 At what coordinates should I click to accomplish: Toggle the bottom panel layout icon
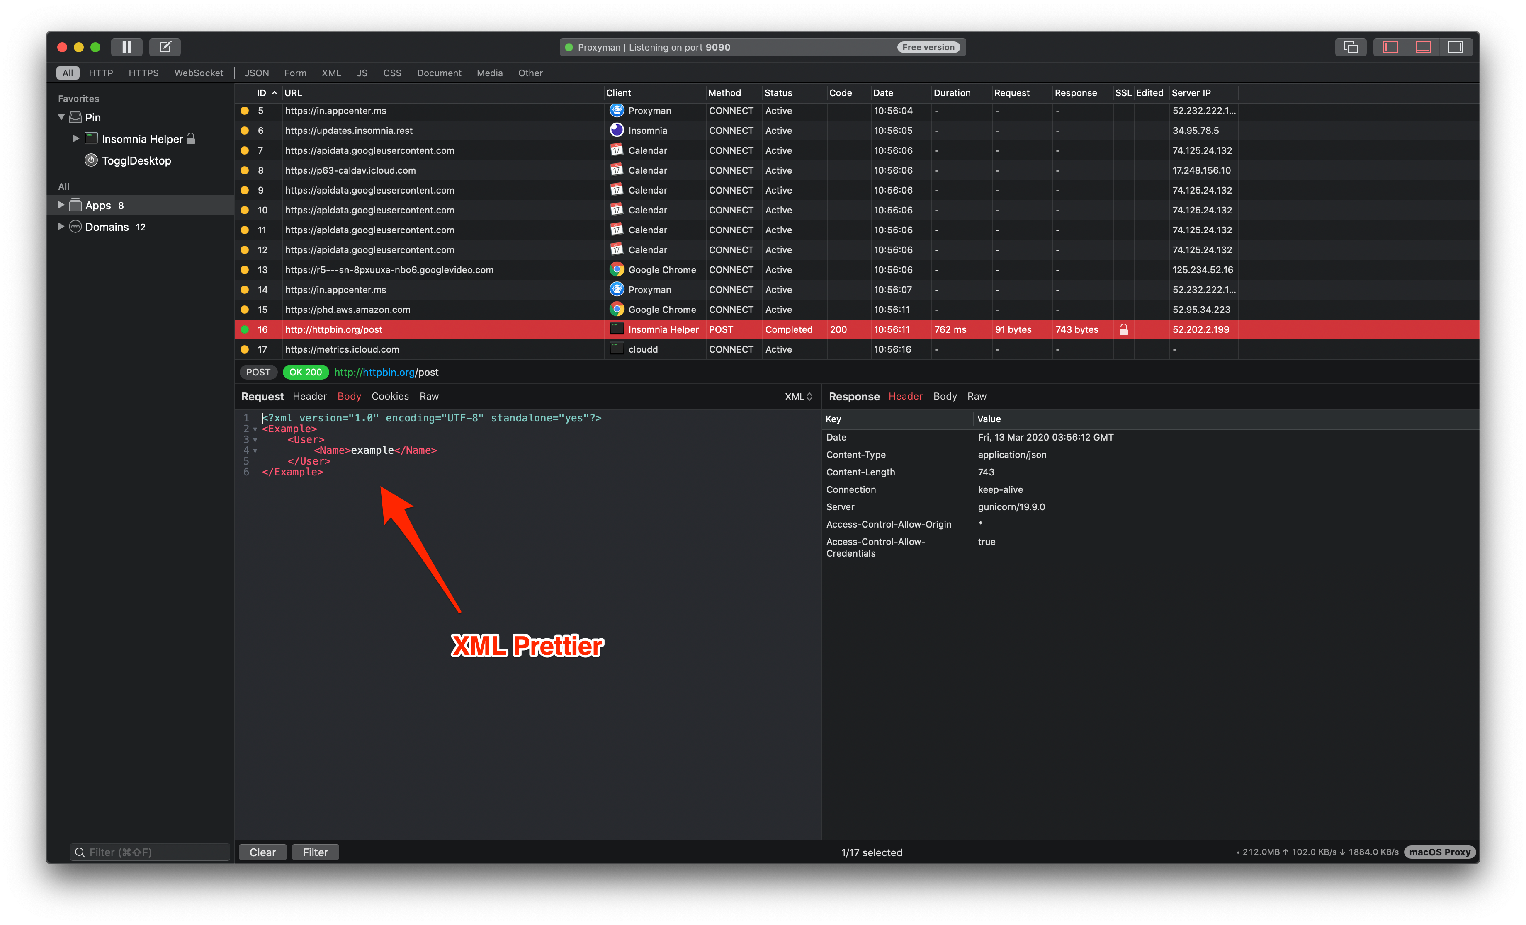pos(1423,47)
